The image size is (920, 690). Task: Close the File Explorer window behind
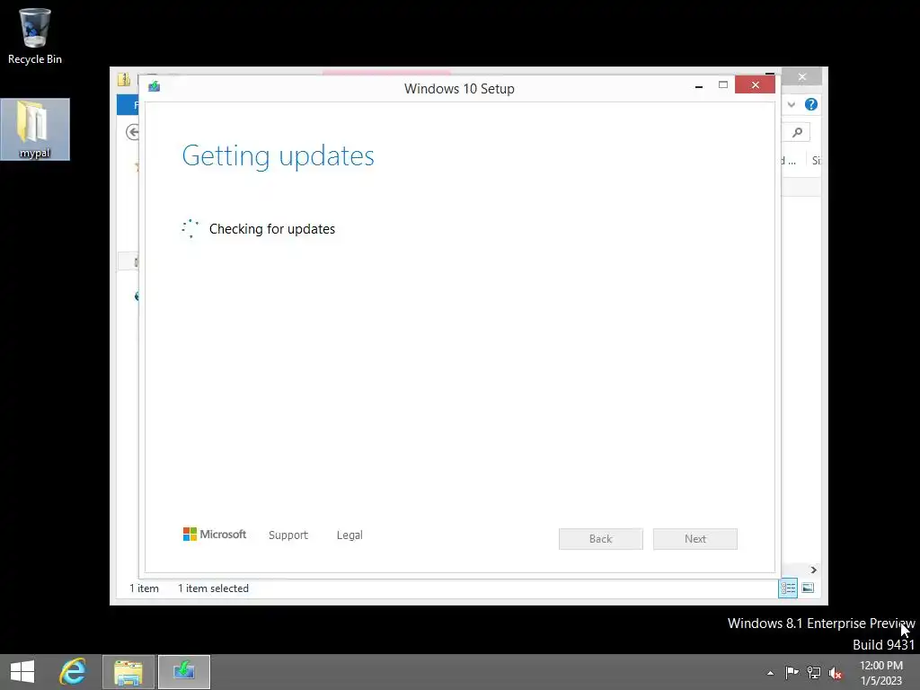[x=802, y=77]
